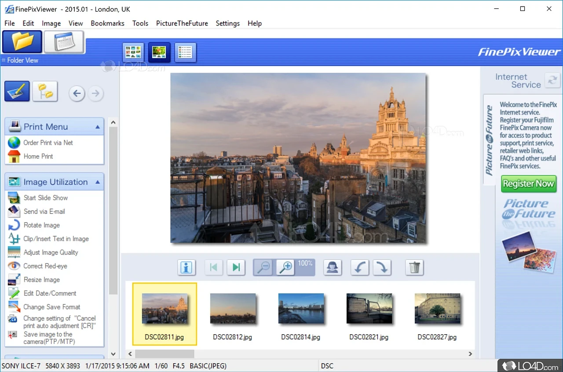Rotate image clockwise using right arrow icon

click(x=382, y=267)
